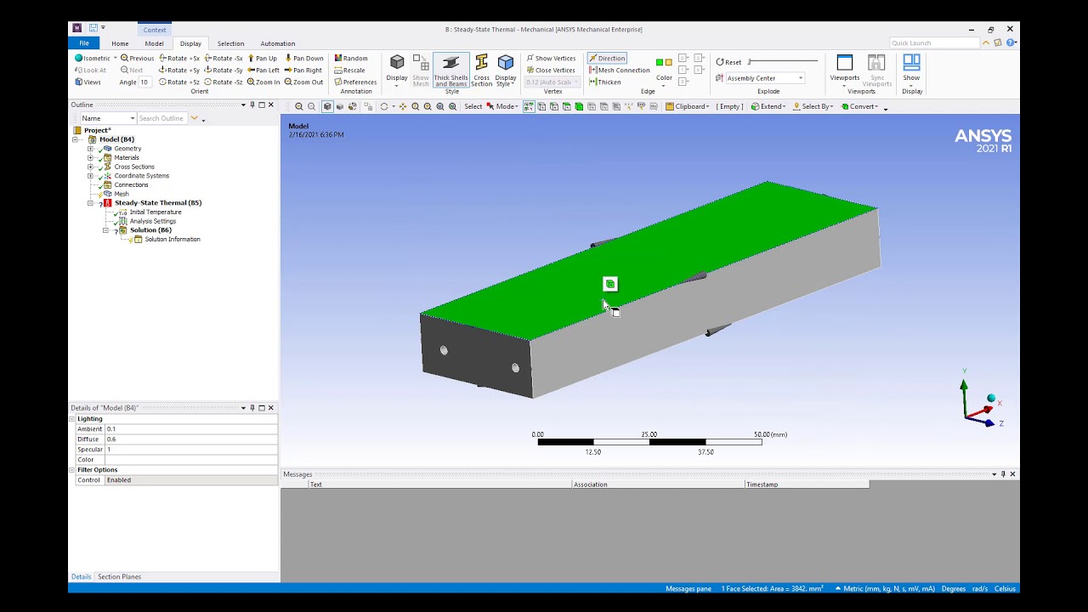Pan Up the model view

pyautogui.click(x=262, y=59)
